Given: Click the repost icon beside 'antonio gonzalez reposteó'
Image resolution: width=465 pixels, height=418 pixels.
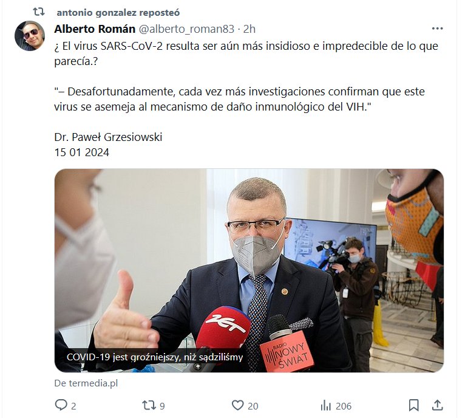Looking at the screenshot, I should [39, 12].
